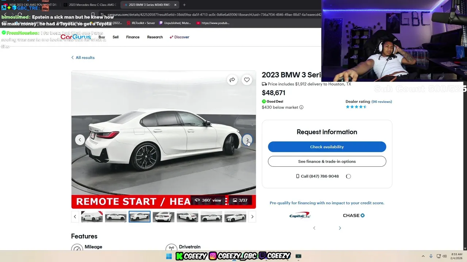Open the Research menu
467x262 pixels.
point(155,37)
